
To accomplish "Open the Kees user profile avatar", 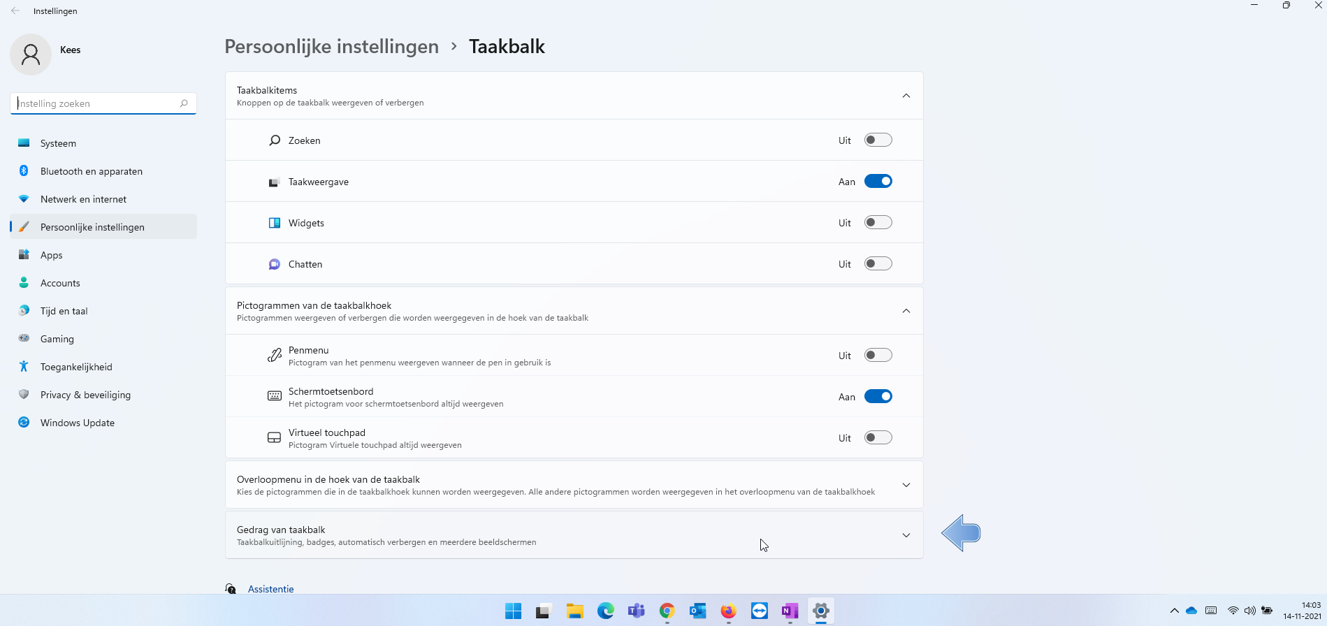I will point(31,54).
